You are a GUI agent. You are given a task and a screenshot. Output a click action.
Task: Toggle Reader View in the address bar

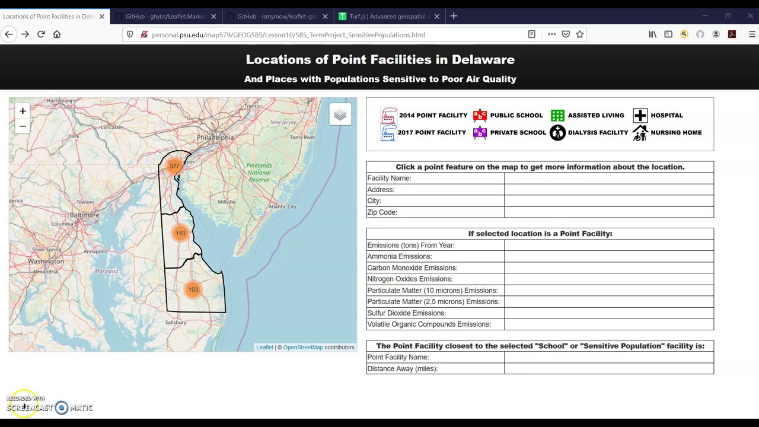(x=531, y=34)
